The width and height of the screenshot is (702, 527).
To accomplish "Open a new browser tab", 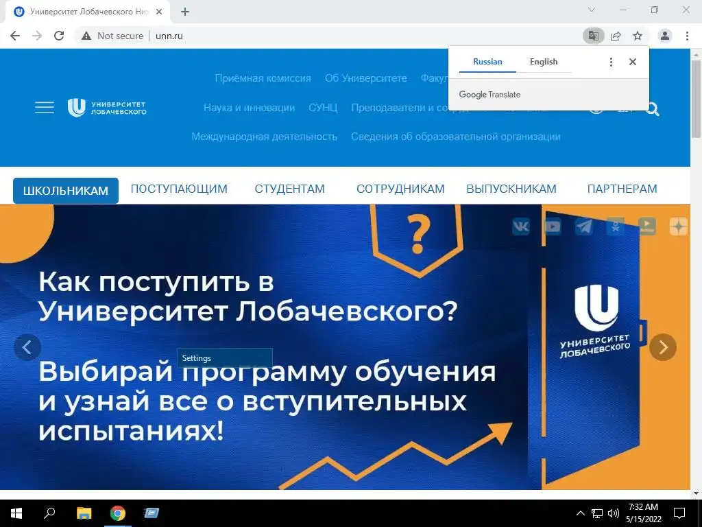I will (x=185, y=12).
